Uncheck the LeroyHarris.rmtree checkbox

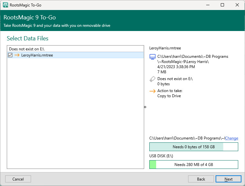tap(10, 55)
